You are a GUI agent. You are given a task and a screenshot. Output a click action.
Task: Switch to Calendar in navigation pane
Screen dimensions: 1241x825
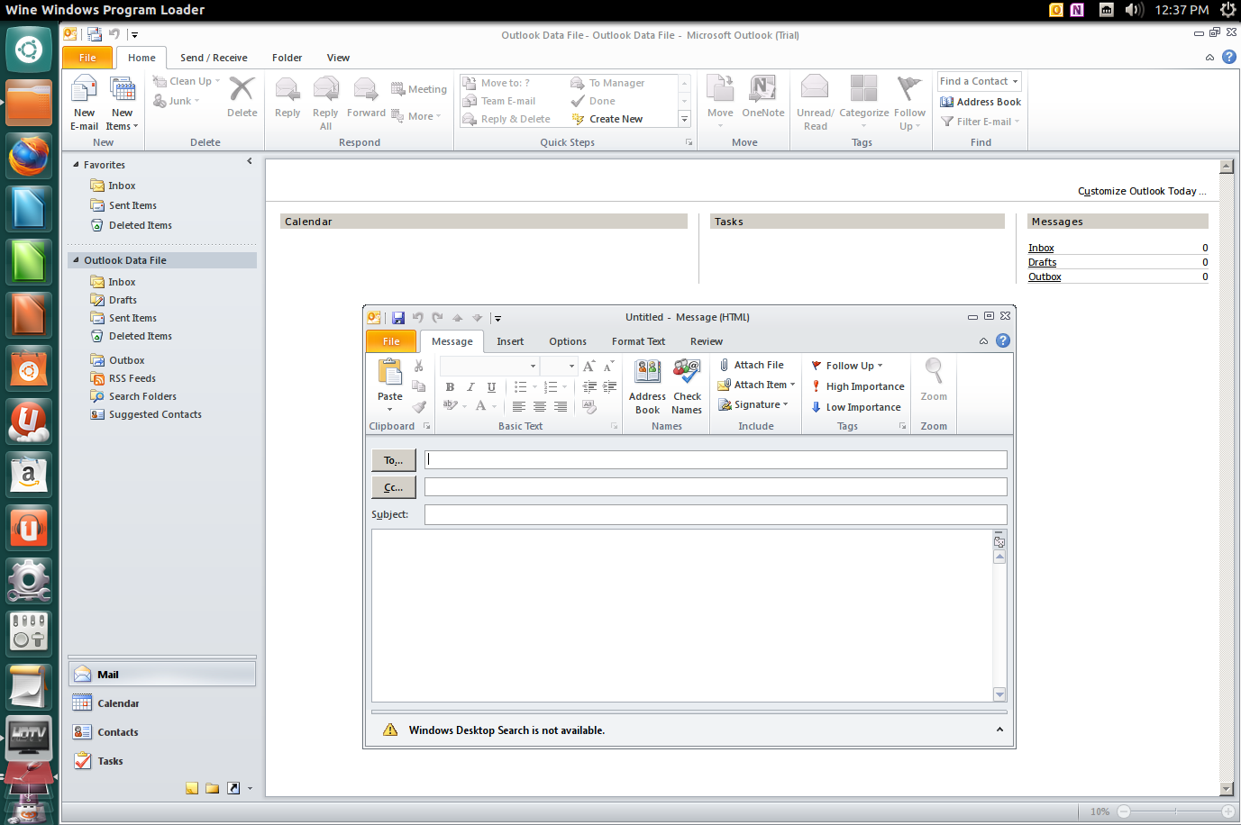(162, 703)
